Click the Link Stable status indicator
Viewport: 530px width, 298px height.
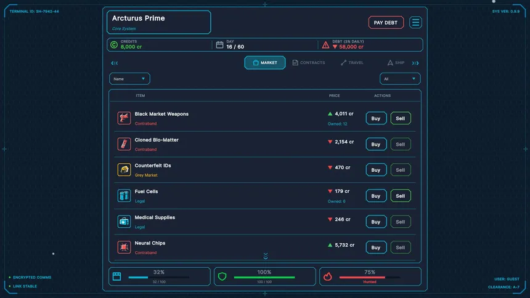23,286
